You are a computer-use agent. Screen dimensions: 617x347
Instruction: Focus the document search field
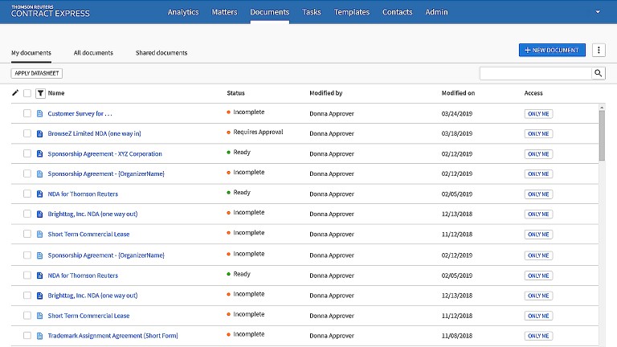pyautogui.click(x=535, y=73)
